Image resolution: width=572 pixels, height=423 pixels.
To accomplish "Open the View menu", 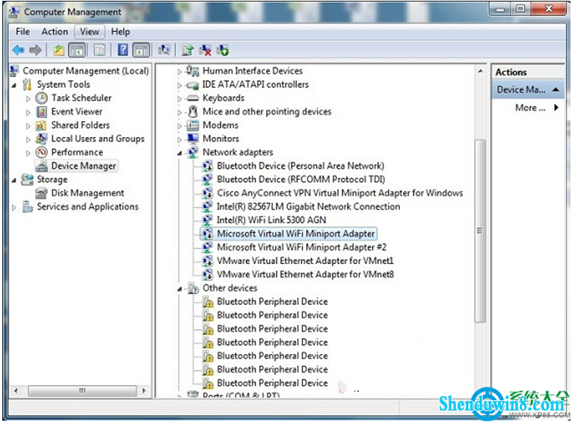I will pyautogui.click(x=89, y=32).
